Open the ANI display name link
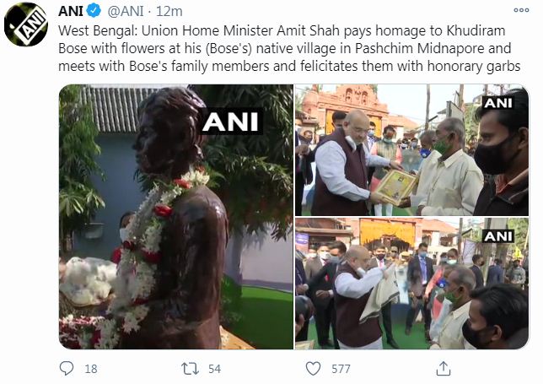 71,11
